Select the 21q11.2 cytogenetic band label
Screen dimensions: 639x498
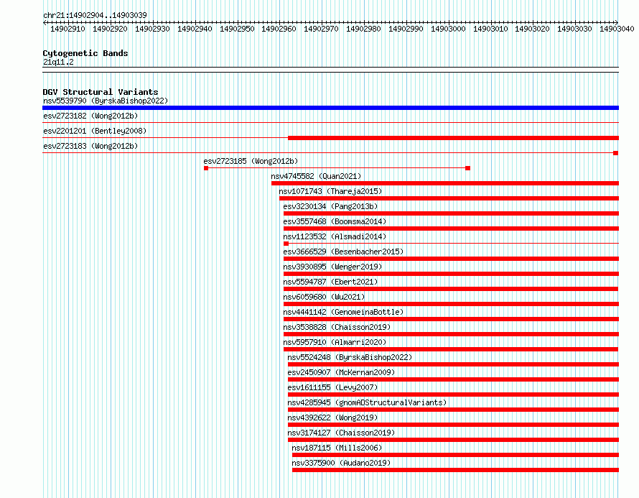pos(58,62)
